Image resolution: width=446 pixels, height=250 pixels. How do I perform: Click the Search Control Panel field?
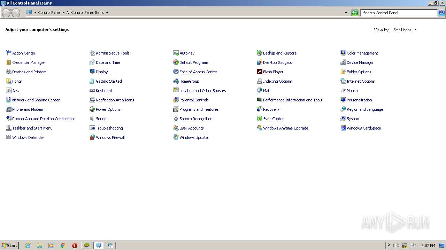[399, 13]
